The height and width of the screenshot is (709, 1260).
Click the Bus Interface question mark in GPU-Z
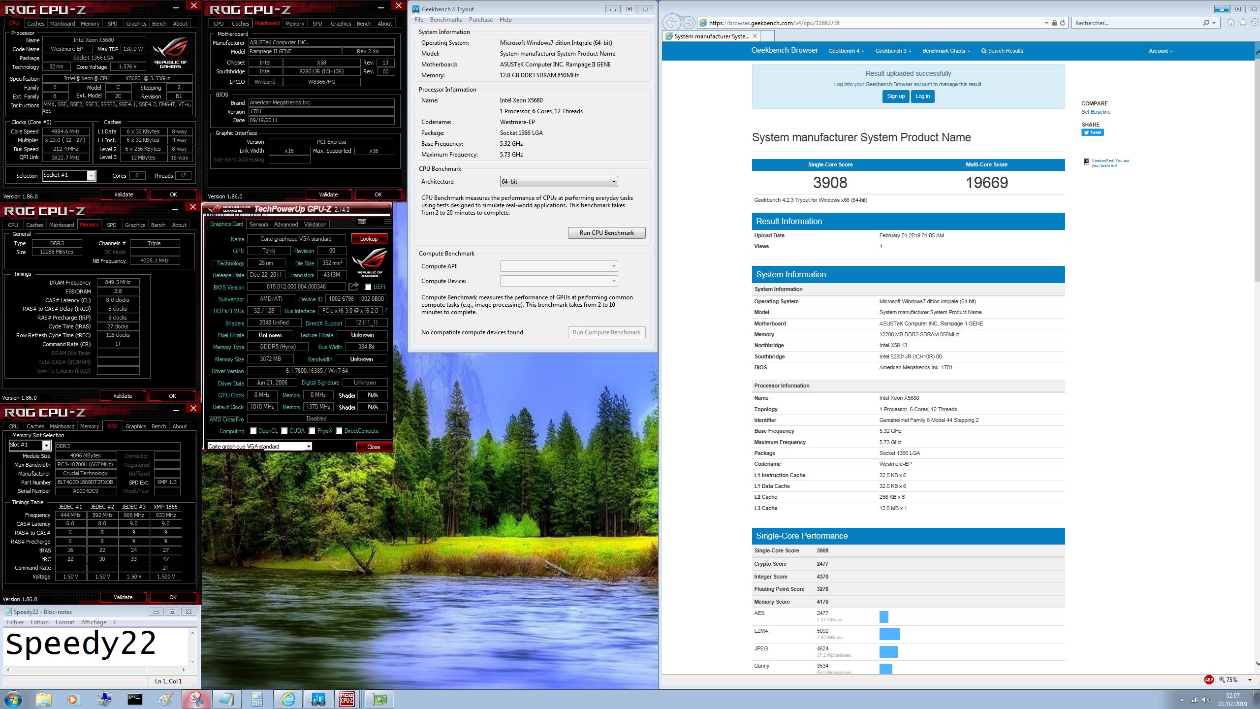[x=386, y=311]
